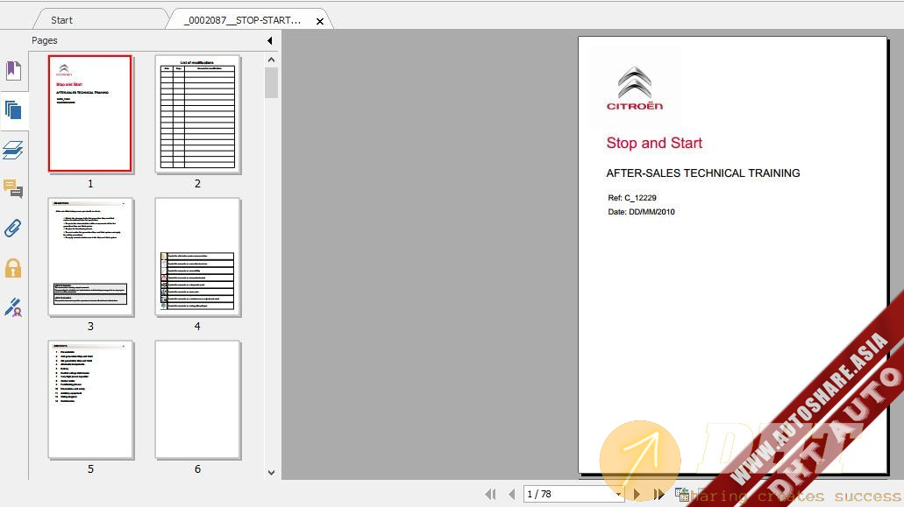Click the "Pages" panel title

tap(45, 41)
